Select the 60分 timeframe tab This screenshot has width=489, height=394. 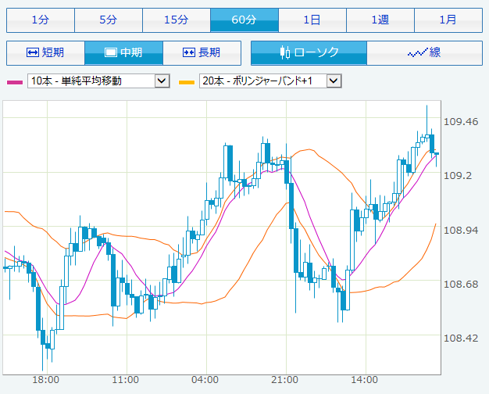click(244, 20)
